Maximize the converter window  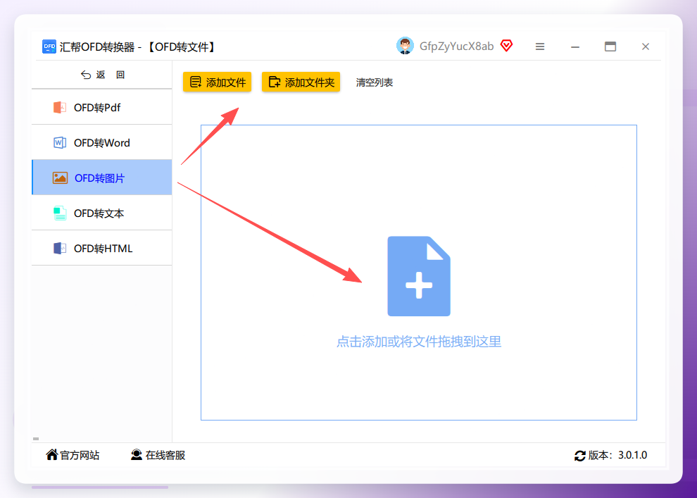(x=610, y=46)
